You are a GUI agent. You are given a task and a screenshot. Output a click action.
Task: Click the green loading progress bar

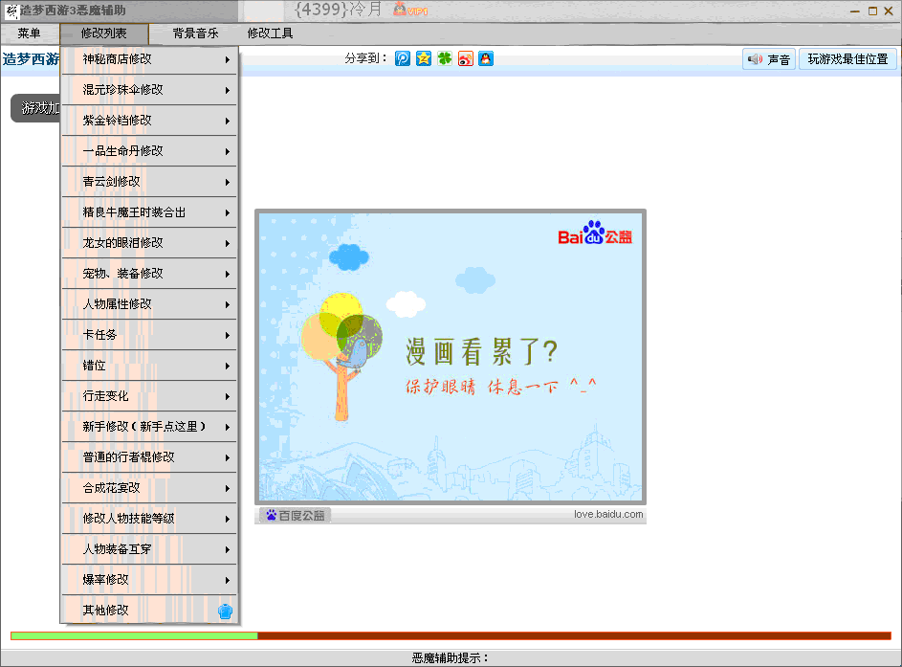point(134,635)
